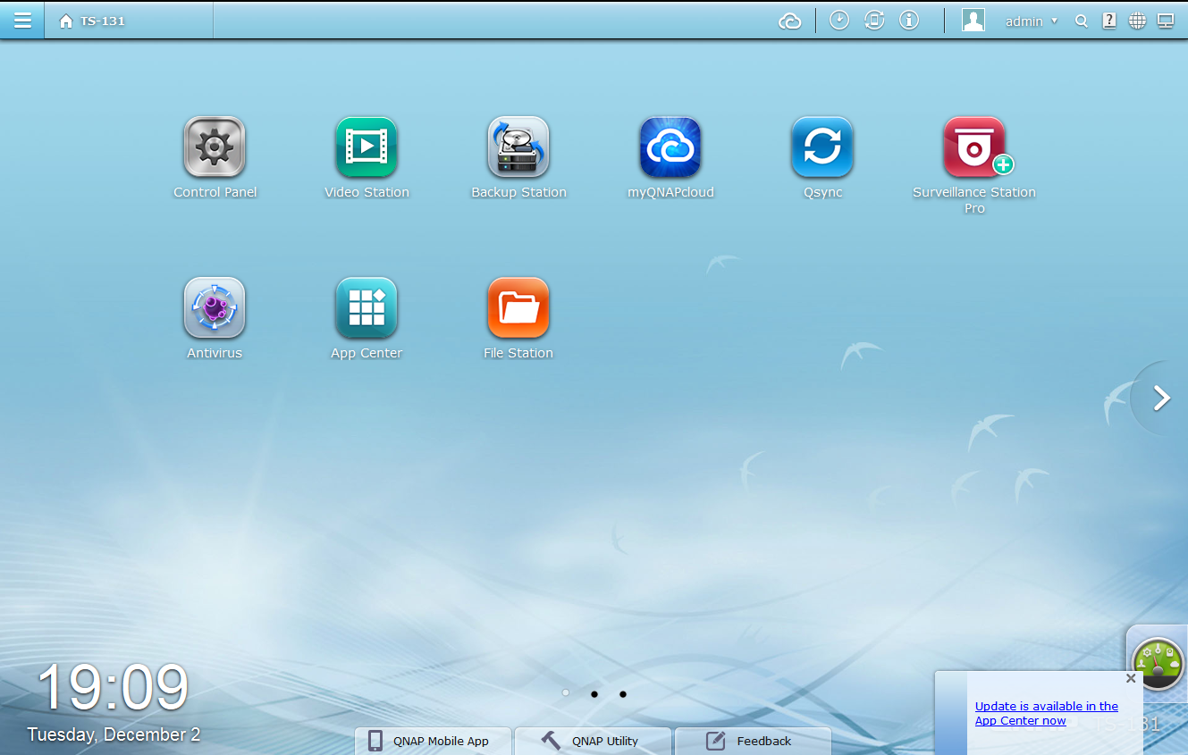
Task: Open the QNAP Utility tab
Action: tap(593, 741)
